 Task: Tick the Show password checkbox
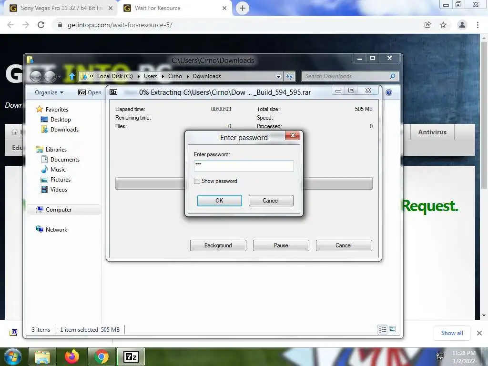(197, 181)
